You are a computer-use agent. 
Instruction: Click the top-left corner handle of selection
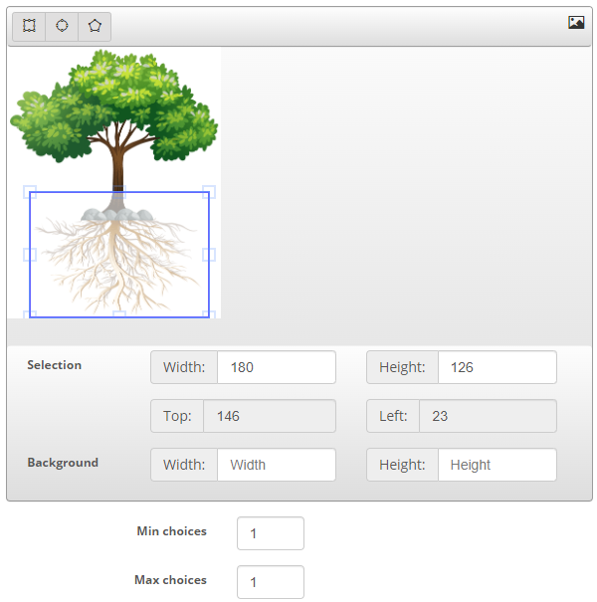30,192
